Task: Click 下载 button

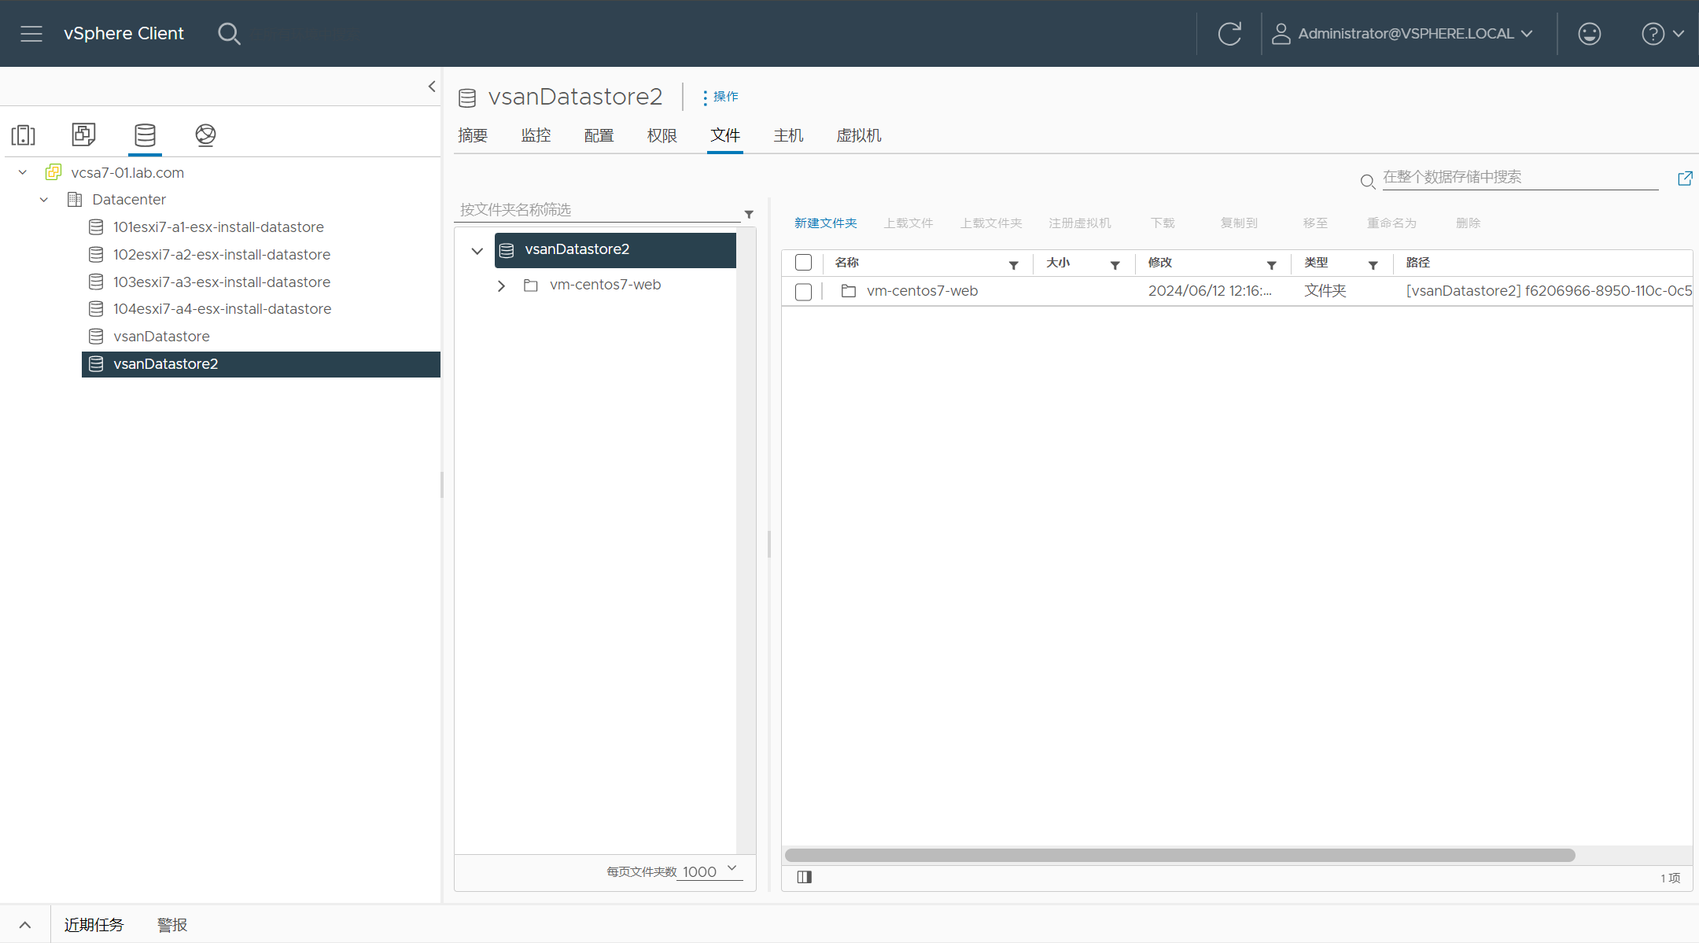Action: (x=1163, y=223)
